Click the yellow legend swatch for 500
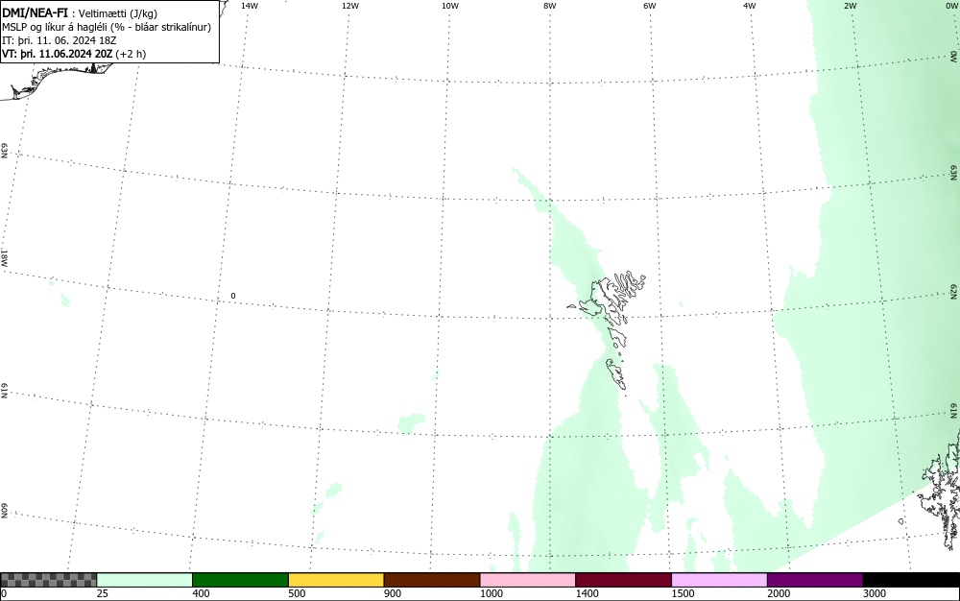This screenshot has width=960, height=601. pyautogui.click(x=336, y=580)
